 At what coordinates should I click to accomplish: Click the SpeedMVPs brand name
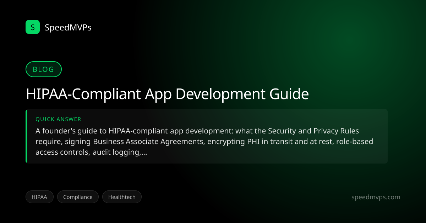click(x=68, y=27)
